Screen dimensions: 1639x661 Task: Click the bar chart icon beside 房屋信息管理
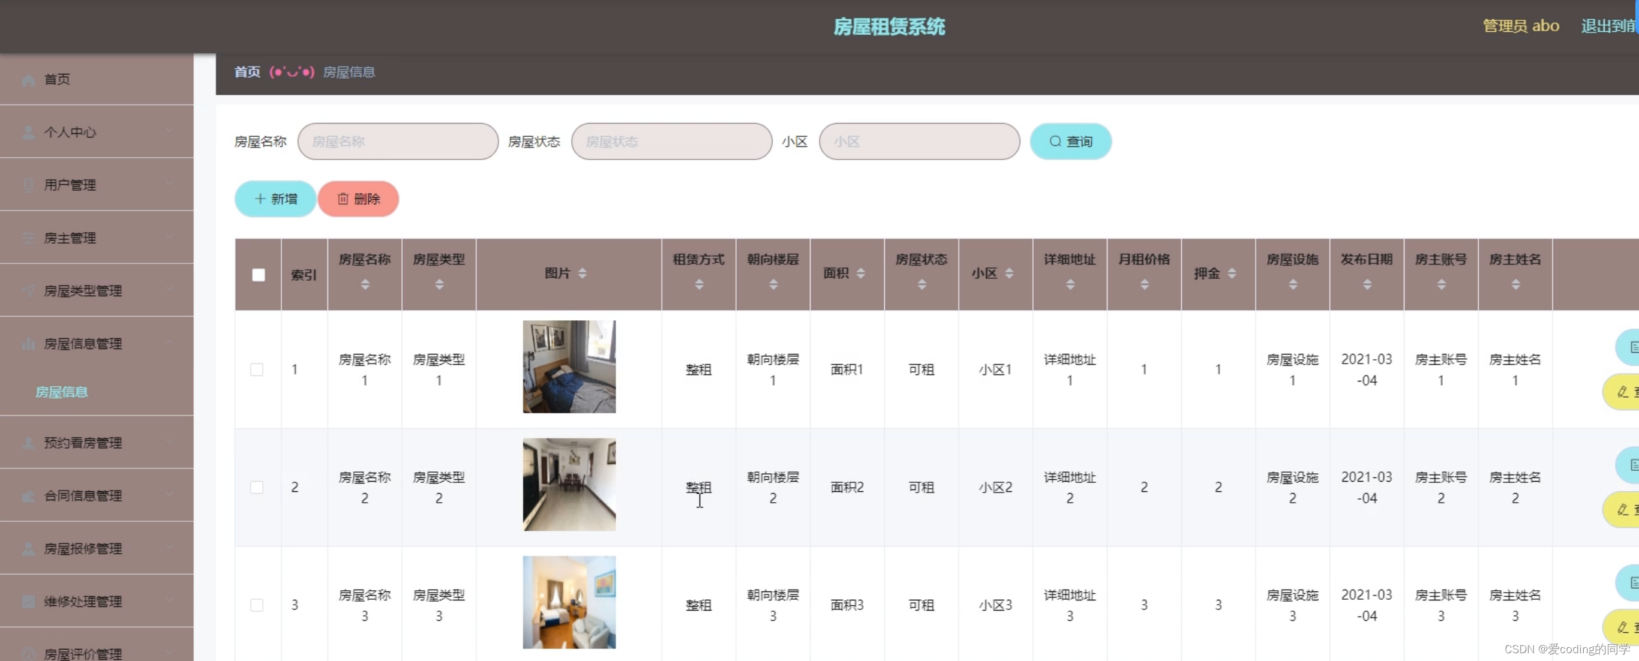(x=28, y=344)
